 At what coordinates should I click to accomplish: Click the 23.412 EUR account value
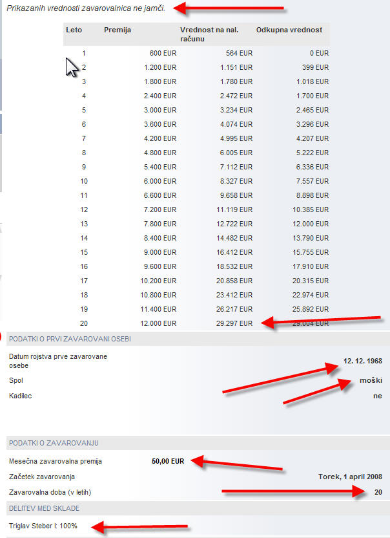click(x=234, y=296)
